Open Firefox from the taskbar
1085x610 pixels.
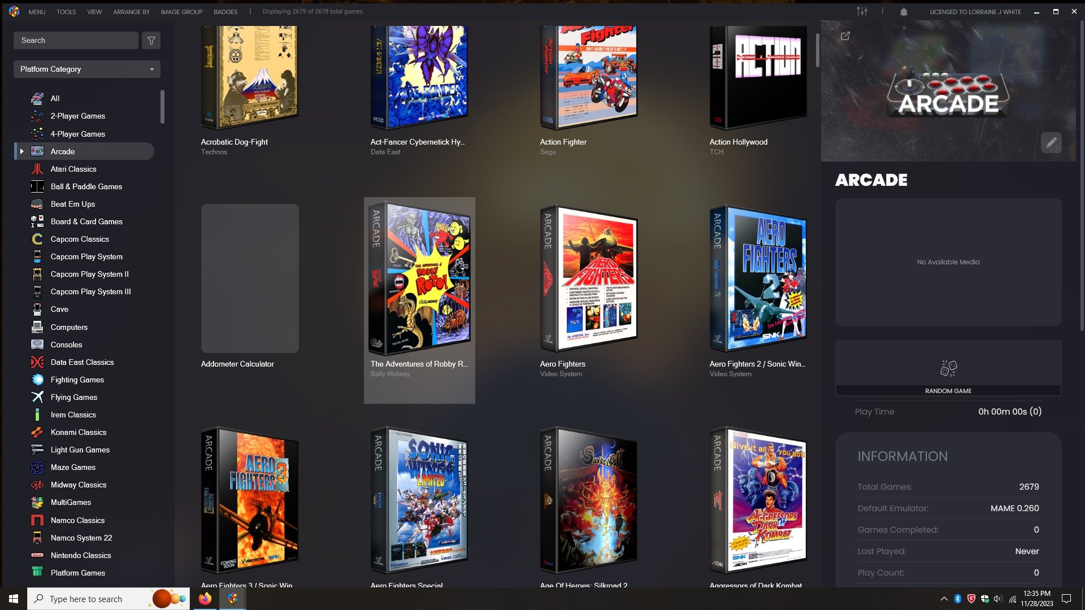pyautogui.click(x=205, y=599)
